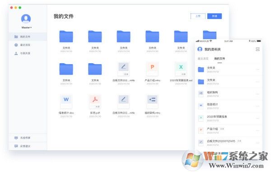
Task: Click the avatar in the mobile panel header
Action: [x=200, y=49]
